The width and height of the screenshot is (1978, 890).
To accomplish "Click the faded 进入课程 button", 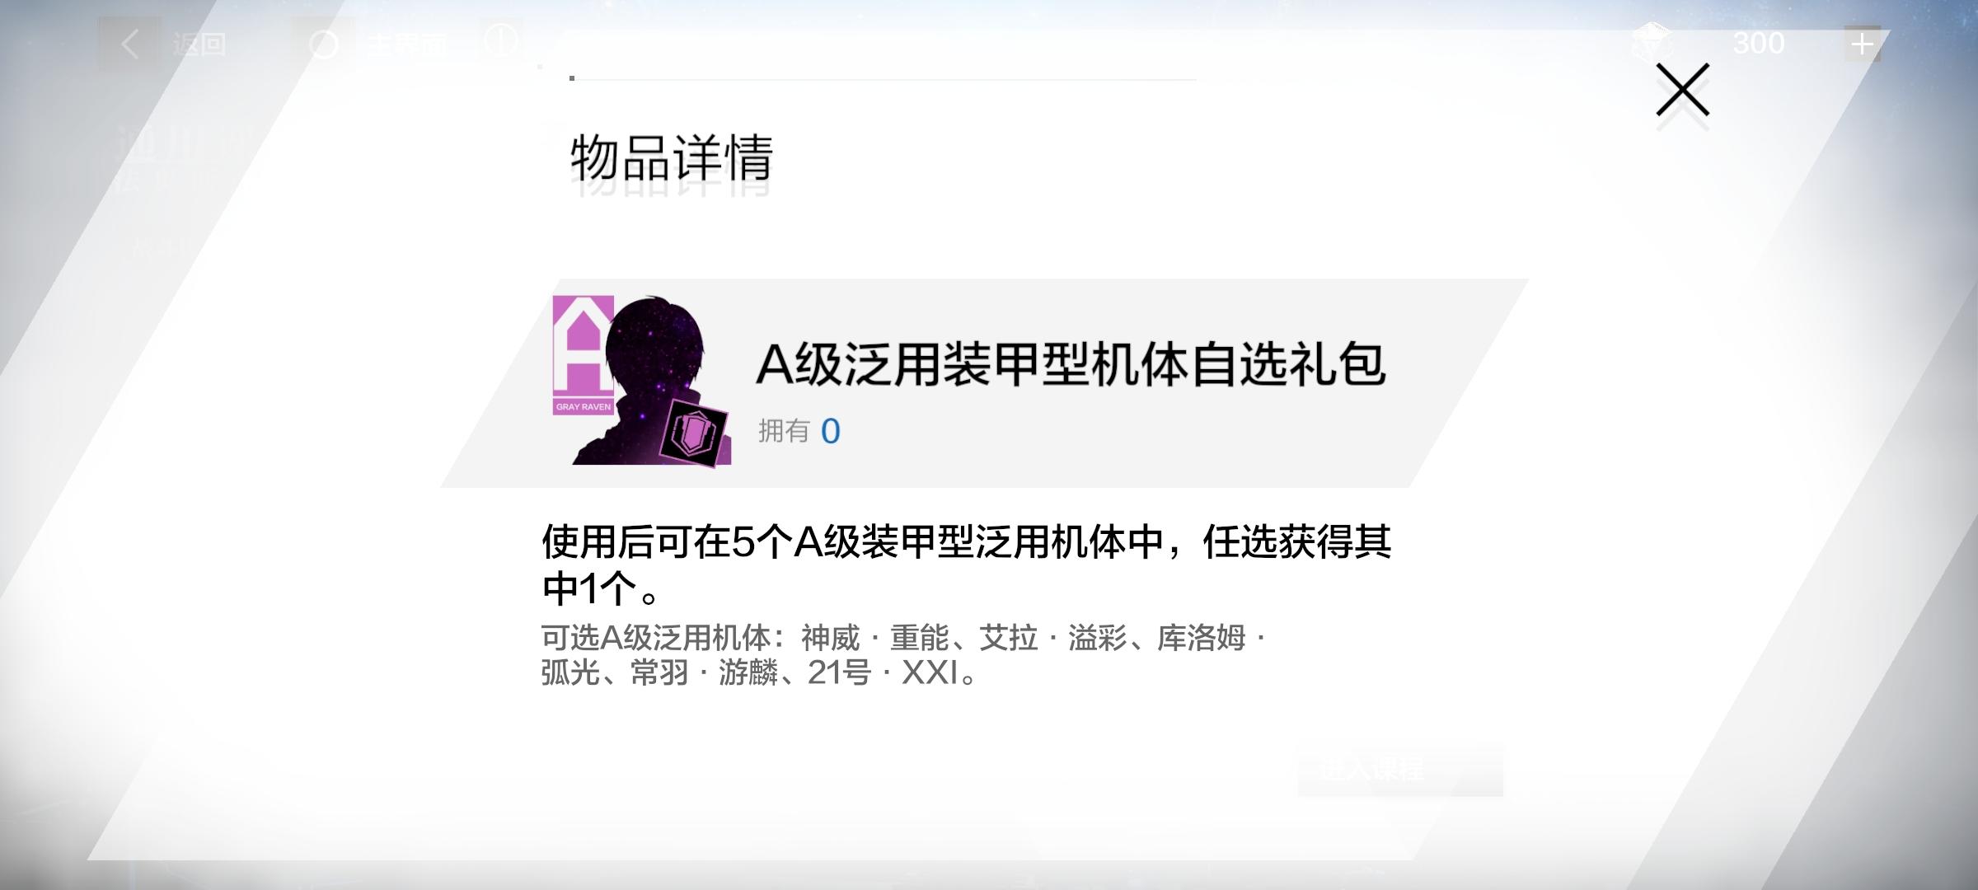I will click(1399, 770).
